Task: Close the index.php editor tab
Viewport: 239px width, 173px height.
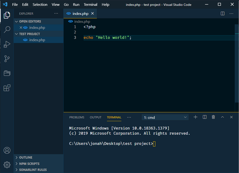Action: [93, 14]
